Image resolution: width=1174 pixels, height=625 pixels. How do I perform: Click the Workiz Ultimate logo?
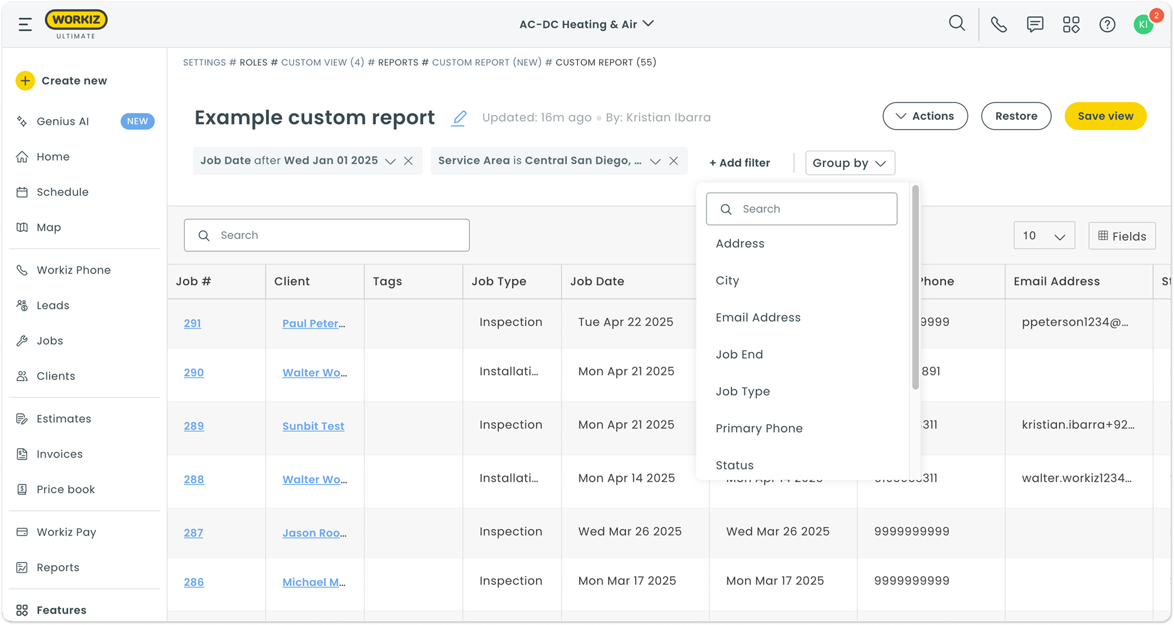point(76,25)
